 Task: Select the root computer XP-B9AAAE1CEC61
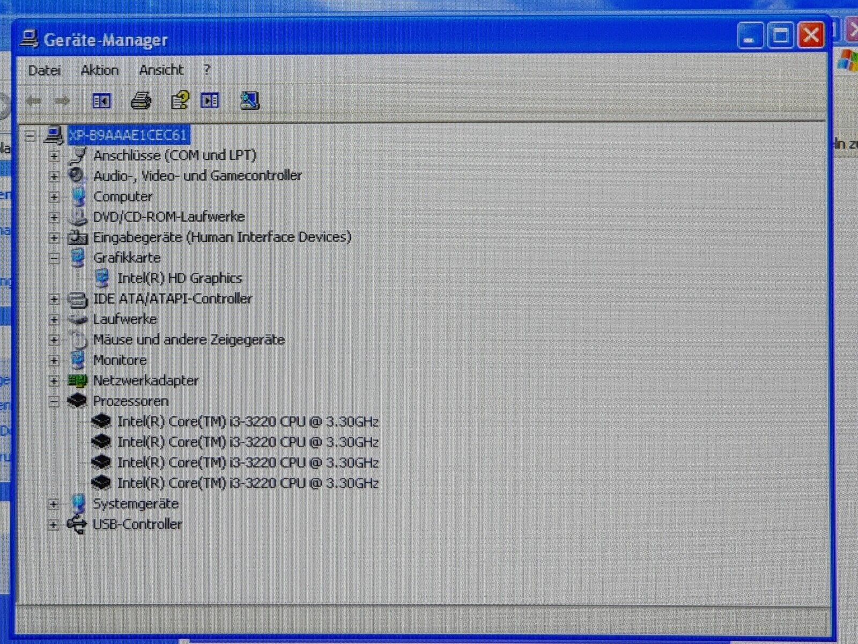128,135
